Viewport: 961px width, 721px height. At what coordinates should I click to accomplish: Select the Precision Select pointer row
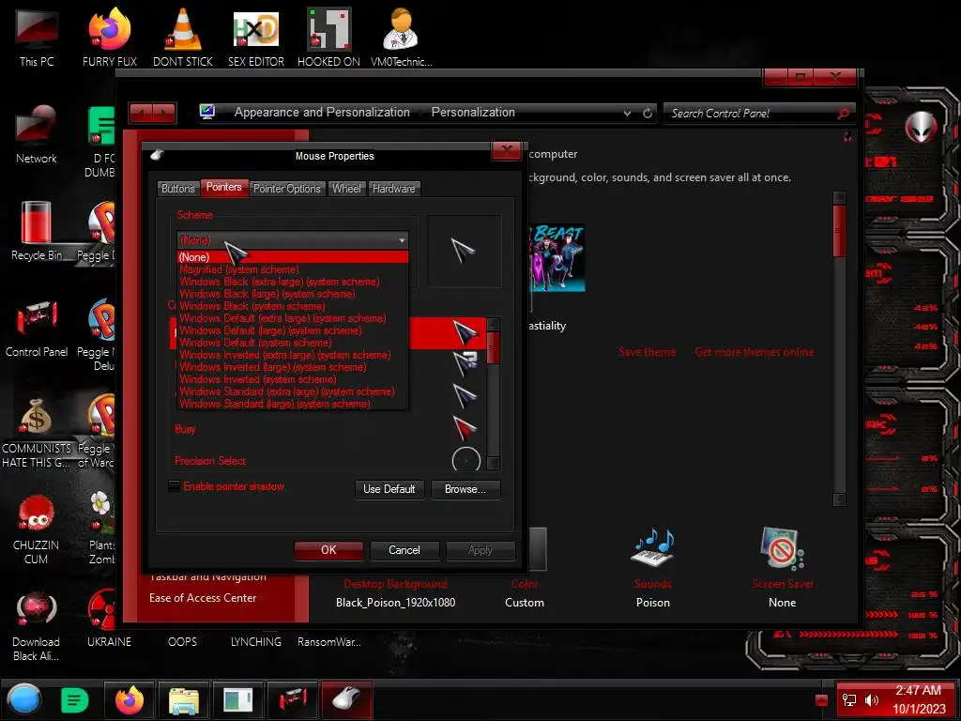point(328,460)
